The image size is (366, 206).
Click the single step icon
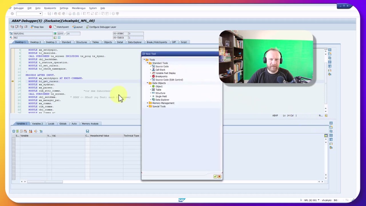12,27
